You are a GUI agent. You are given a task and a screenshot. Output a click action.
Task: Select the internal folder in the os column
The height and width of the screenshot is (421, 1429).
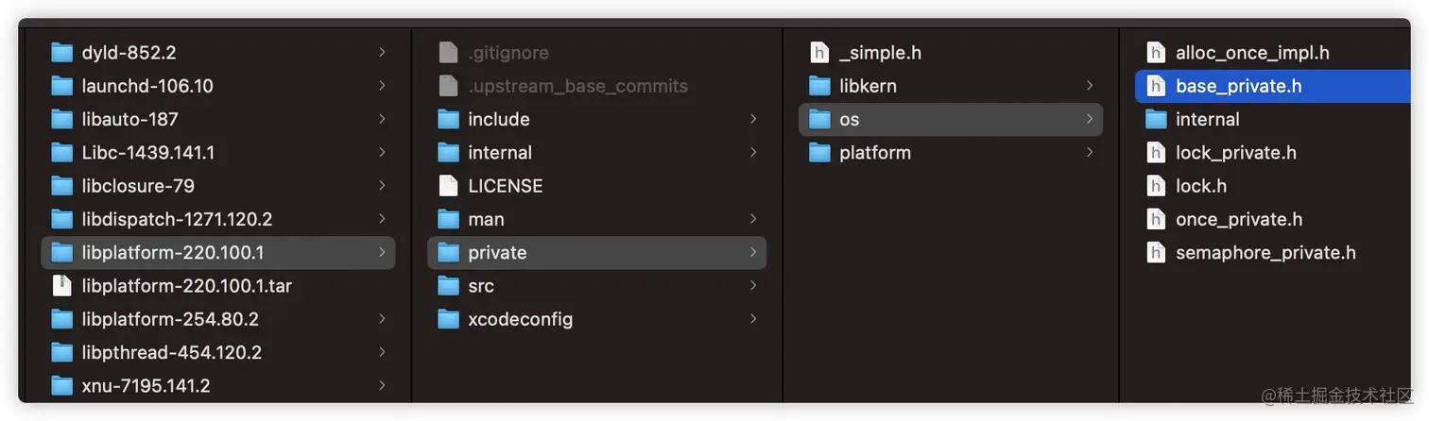point(1207,119)
